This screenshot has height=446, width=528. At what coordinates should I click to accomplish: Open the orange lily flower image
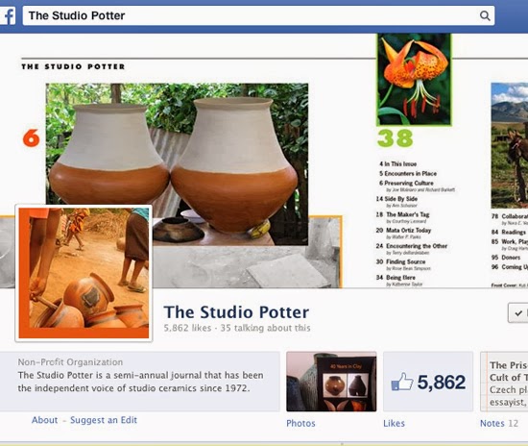tap(414, 80)
